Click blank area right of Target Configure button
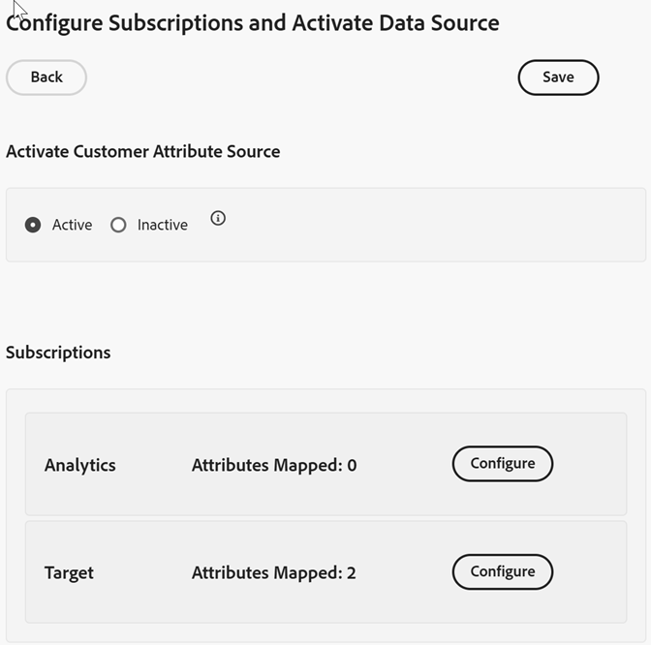This screenshot has height=645, width=651. (x=589, y=573)
